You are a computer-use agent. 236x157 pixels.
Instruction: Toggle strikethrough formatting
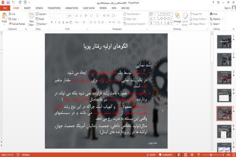click(67, 22)
